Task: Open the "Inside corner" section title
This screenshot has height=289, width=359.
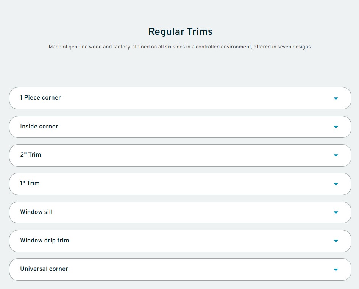Action: point(39,127)
